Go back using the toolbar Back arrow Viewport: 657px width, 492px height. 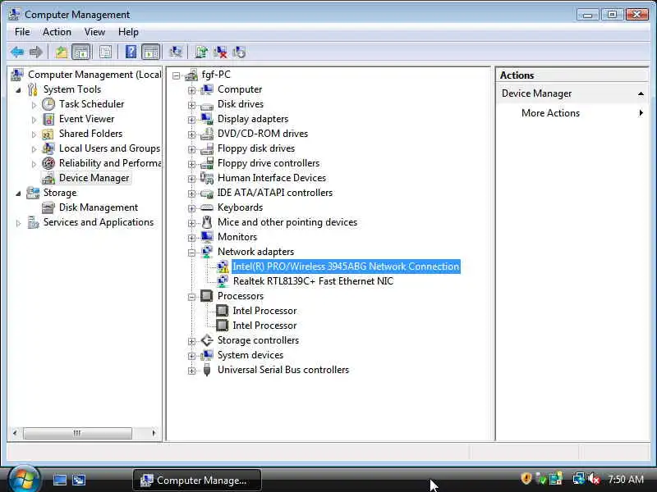click(17, 52)
